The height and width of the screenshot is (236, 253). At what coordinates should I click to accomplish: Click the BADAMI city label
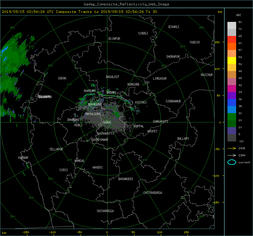click(111, 93)
